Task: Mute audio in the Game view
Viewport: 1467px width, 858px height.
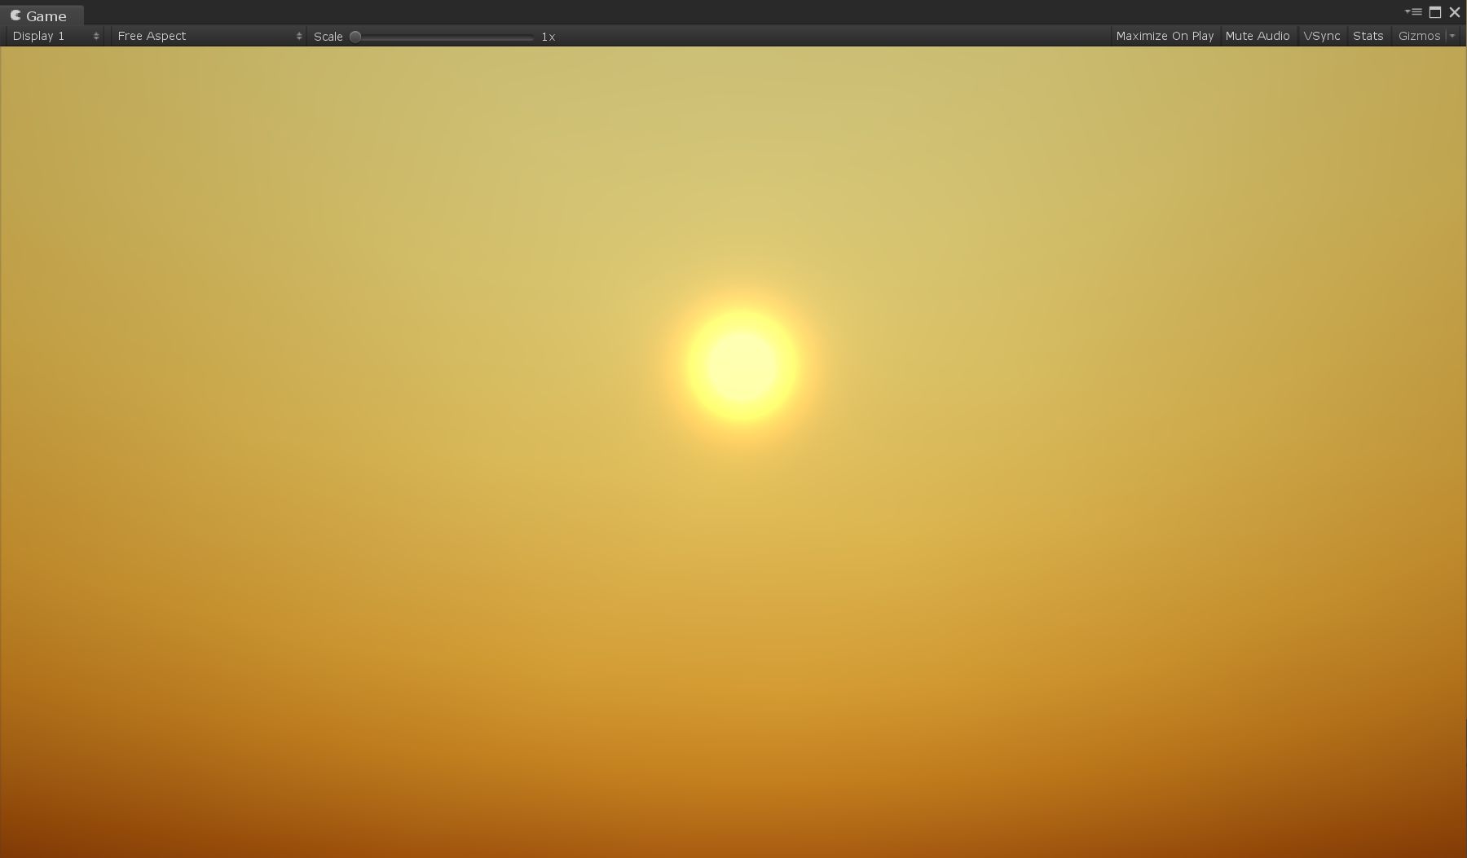Action: click(x=1258, y=36)
